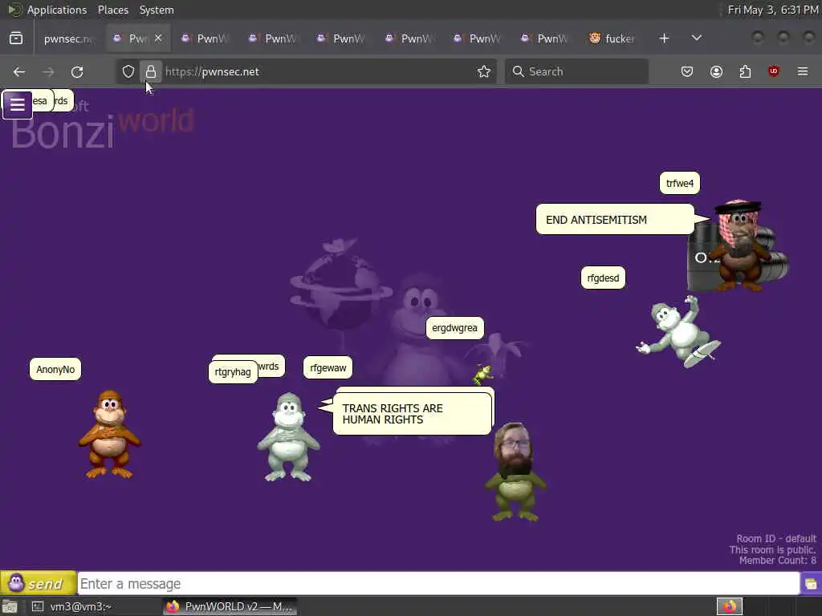Click the AnonyNo name tag
822x616 pixels.
pos(55,369)
